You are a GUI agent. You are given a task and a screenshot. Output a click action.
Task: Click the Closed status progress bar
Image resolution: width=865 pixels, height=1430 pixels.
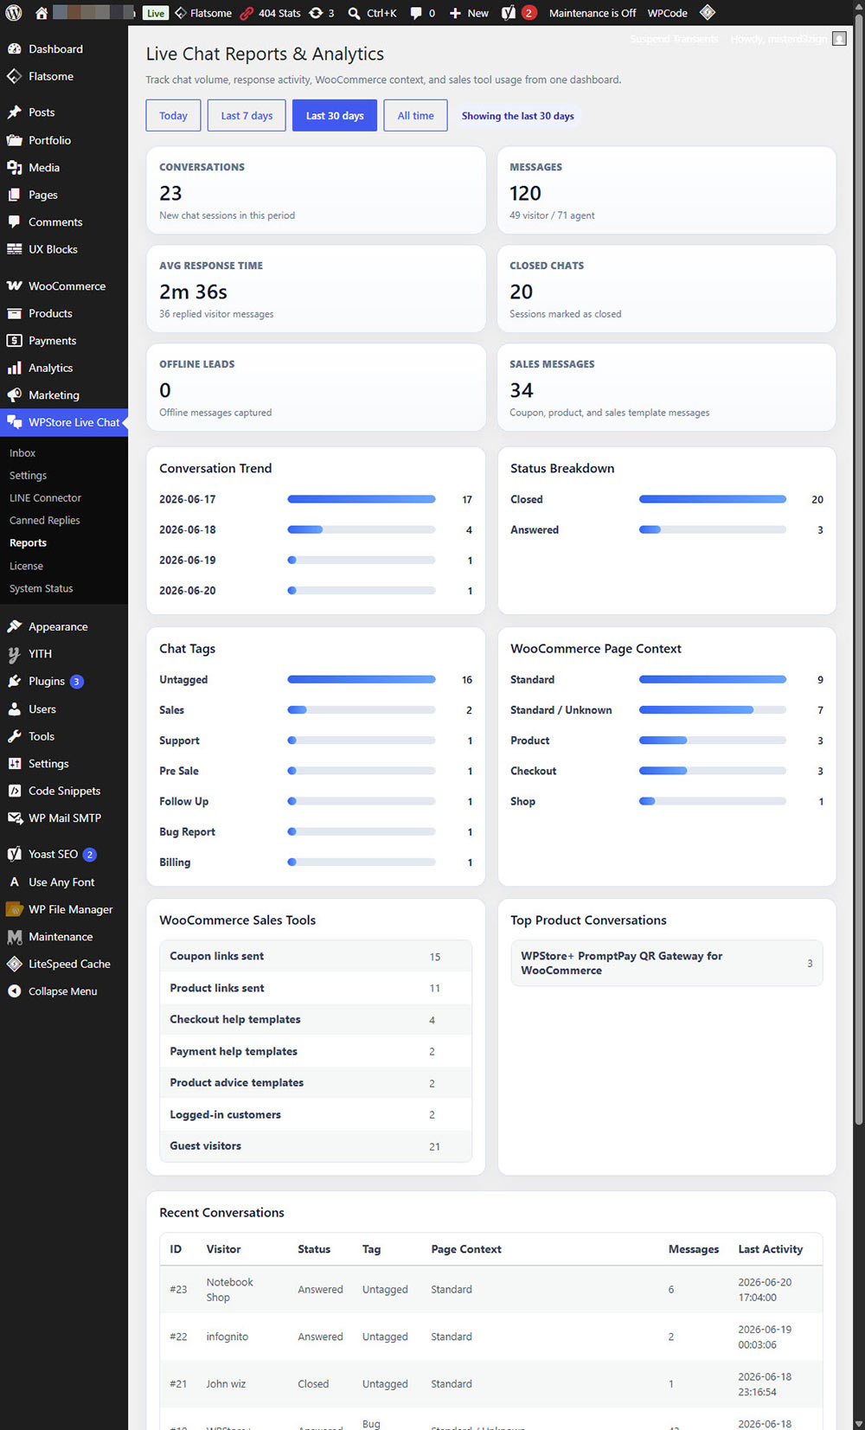[x=713, y=499]
